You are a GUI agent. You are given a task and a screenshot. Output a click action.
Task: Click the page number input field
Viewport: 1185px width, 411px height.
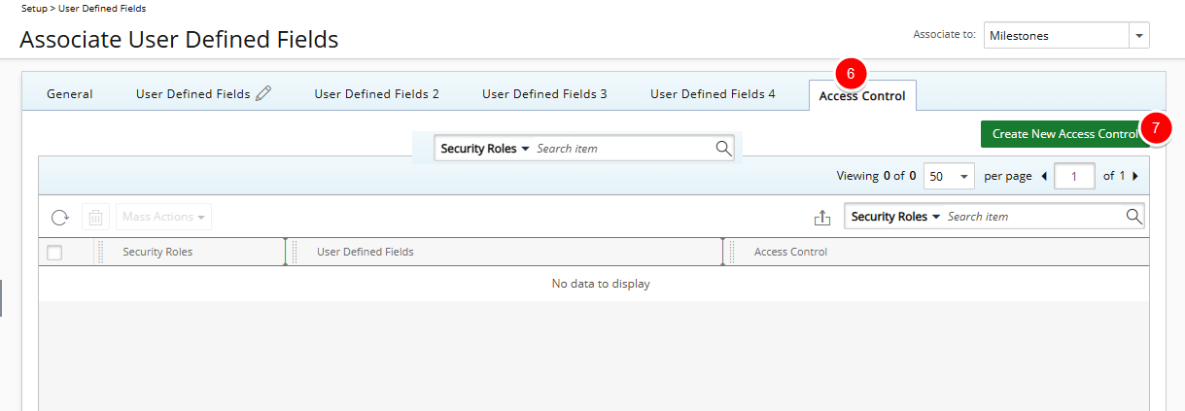click(1075, 177)
